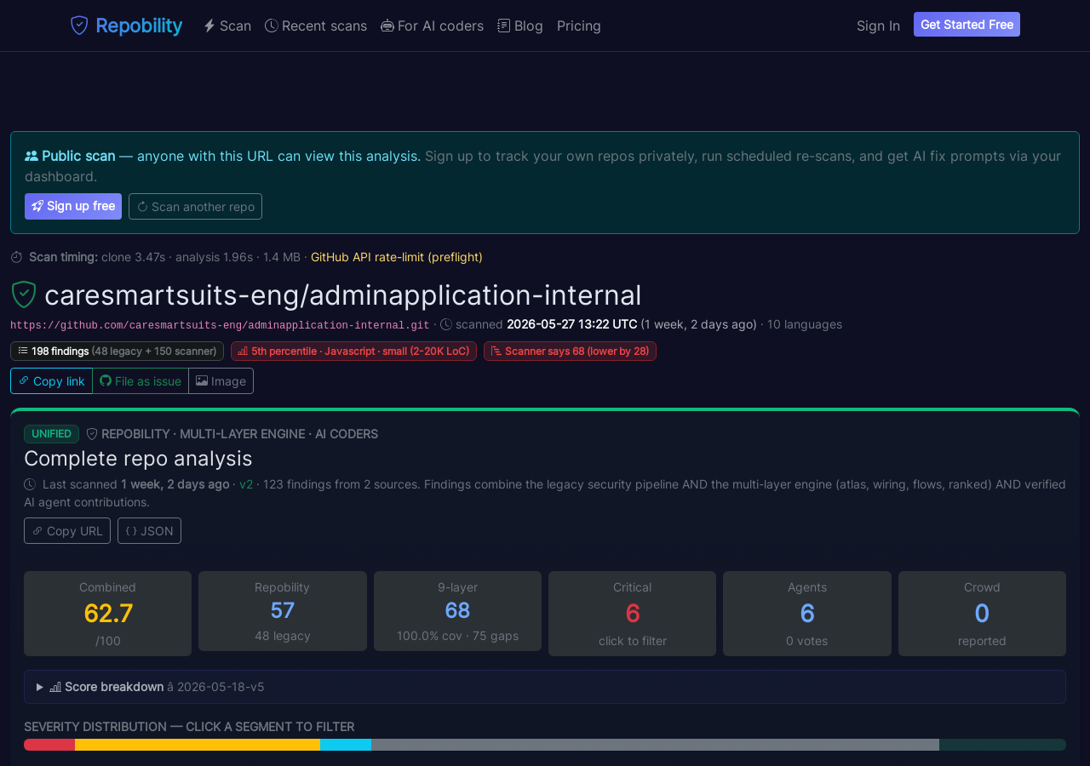Click the gray segment of severity distribution
Viewport: 1090px width, 766px height.
coord(655,745)
